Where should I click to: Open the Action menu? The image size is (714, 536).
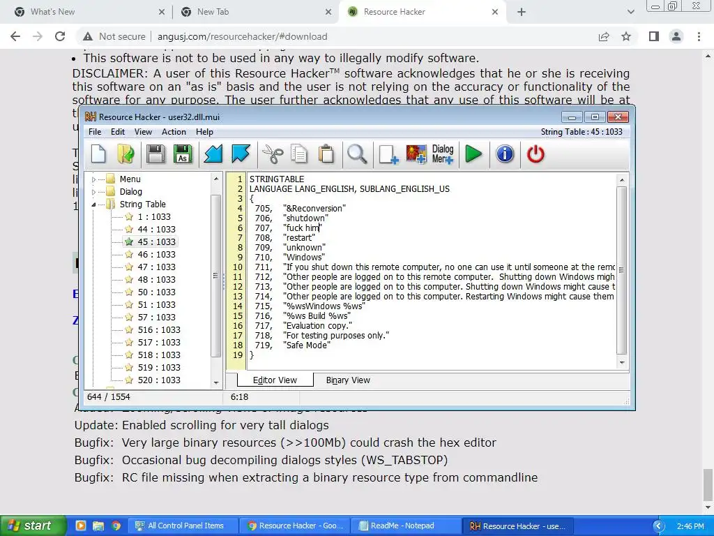[x=174, y=132]
